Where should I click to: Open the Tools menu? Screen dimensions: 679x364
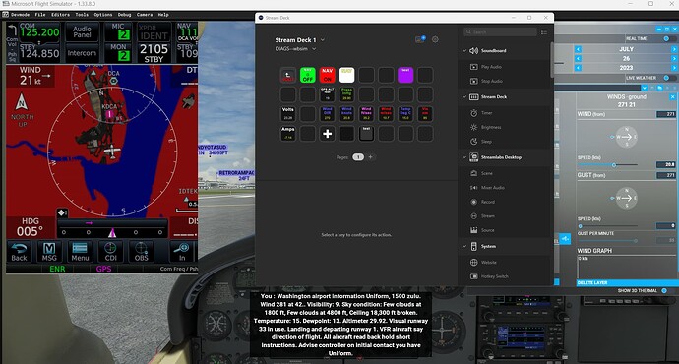pyautogui.click(x=82, y=15)
